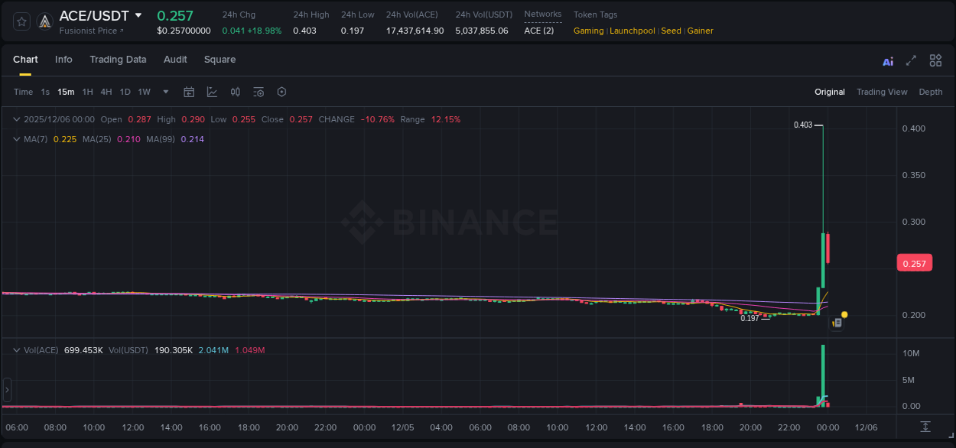956x448 pixels.
Task: Expand chart to fullscreen with arrow icon
Action: click(x=910, y=60)
